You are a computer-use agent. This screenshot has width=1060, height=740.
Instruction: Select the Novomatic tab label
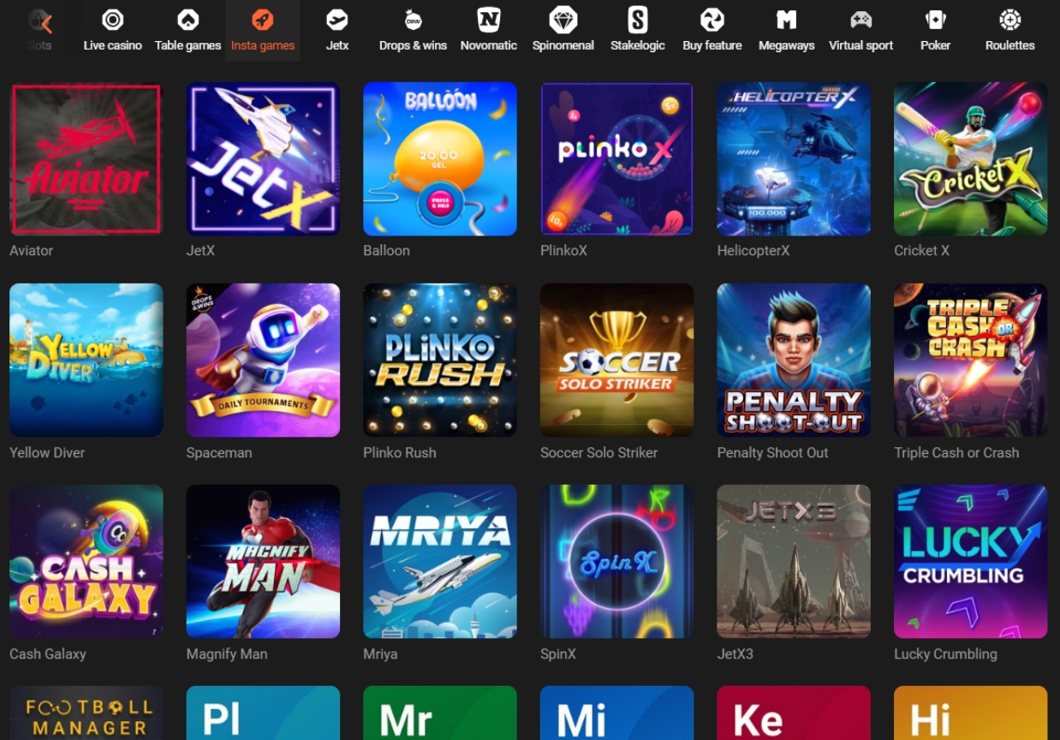tap(489, 45)
